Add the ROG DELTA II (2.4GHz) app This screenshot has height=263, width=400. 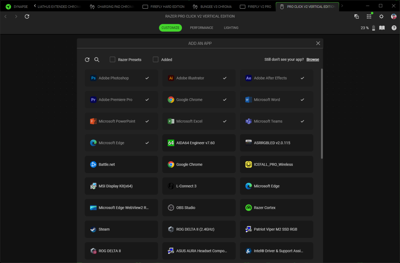tap(199, 229)
